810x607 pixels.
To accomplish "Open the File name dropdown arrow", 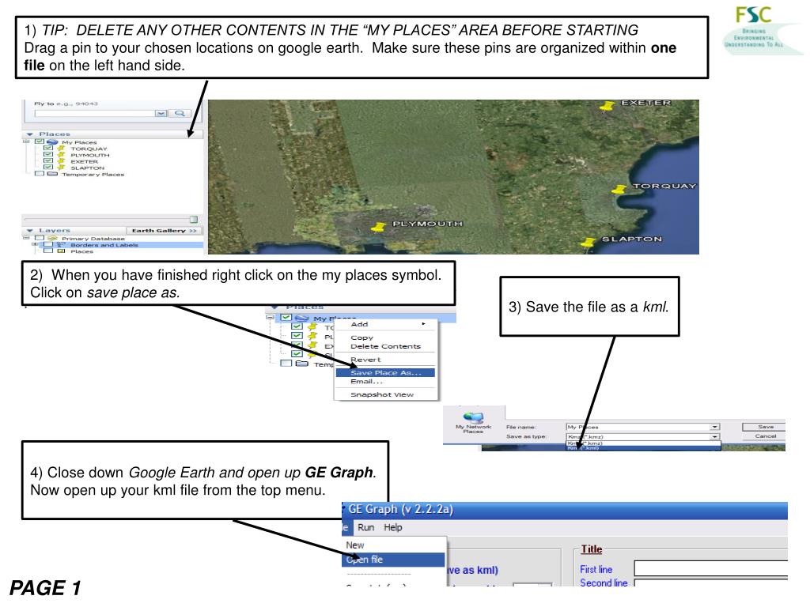I will 714,427.
